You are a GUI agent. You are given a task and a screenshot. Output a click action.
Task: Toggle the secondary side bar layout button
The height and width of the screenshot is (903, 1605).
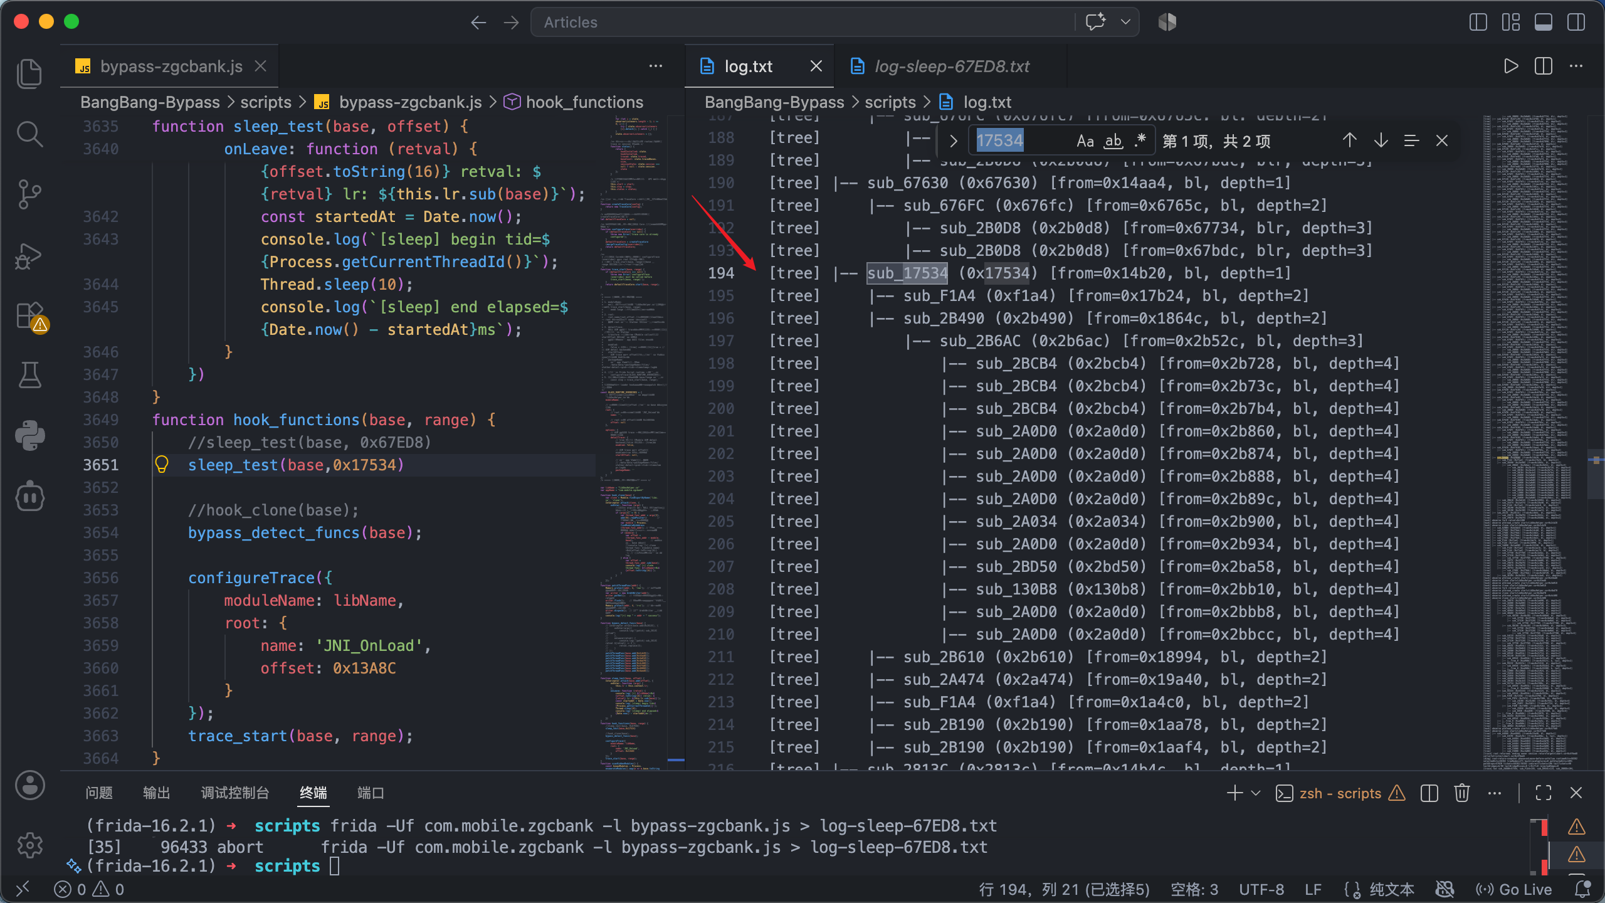point(1576,23)
